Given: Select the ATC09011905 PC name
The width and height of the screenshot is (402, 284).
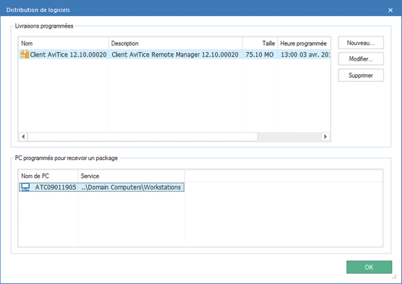Looking at the screenshot, I should click(x=56, y=187).
